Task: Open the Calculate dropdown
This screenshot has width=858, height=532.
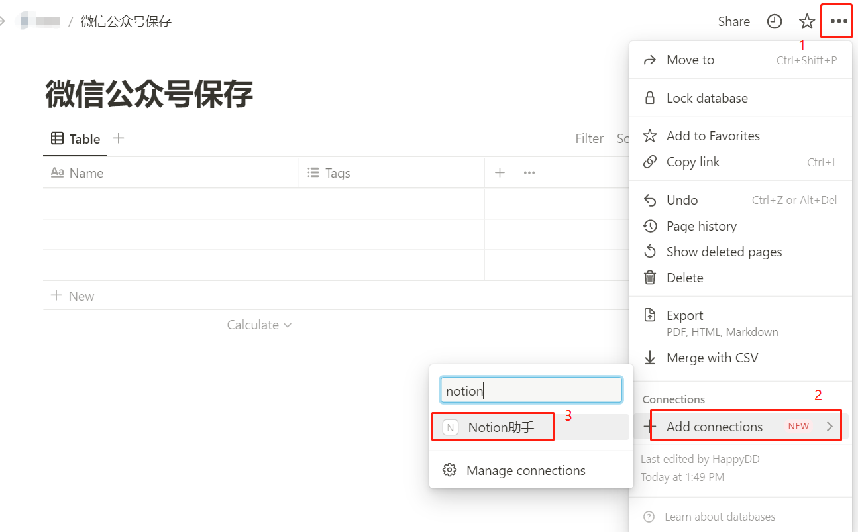Action: point(259,325)
